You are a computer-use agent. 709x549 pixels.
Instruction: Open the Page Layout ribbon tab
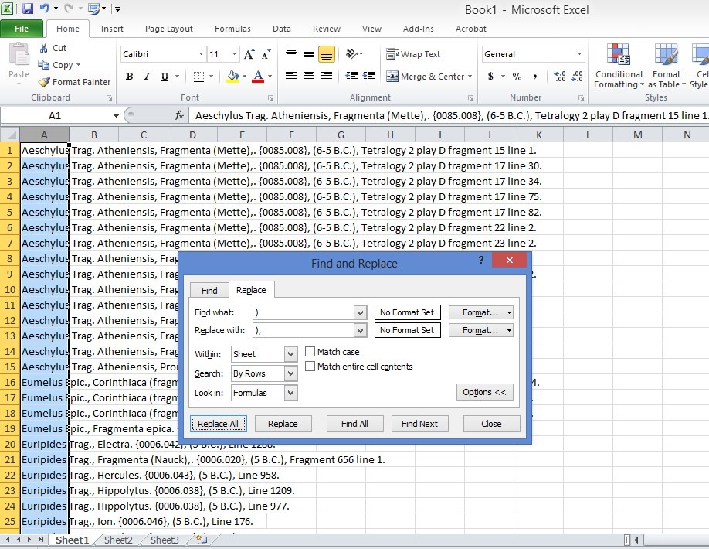click(169, 29)
